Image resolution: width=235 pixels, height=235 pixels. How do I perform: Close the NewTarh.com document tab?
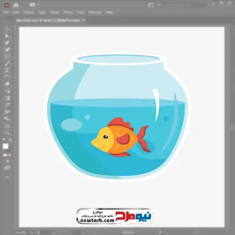pos(83,20)
